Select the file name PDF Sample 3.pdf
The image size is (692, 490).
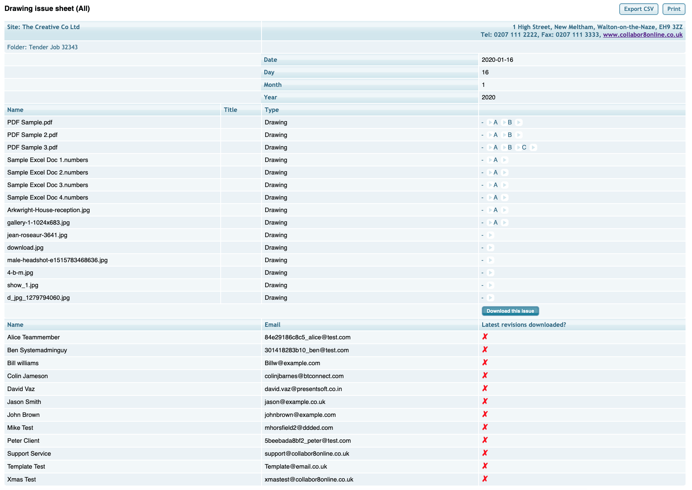[x=32, y=147]
